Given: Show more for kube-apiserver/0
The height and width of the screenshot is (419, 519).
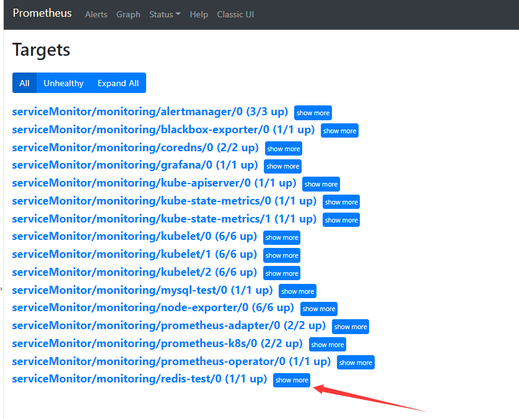Looking at the screenshot, I should click(321, 184).
